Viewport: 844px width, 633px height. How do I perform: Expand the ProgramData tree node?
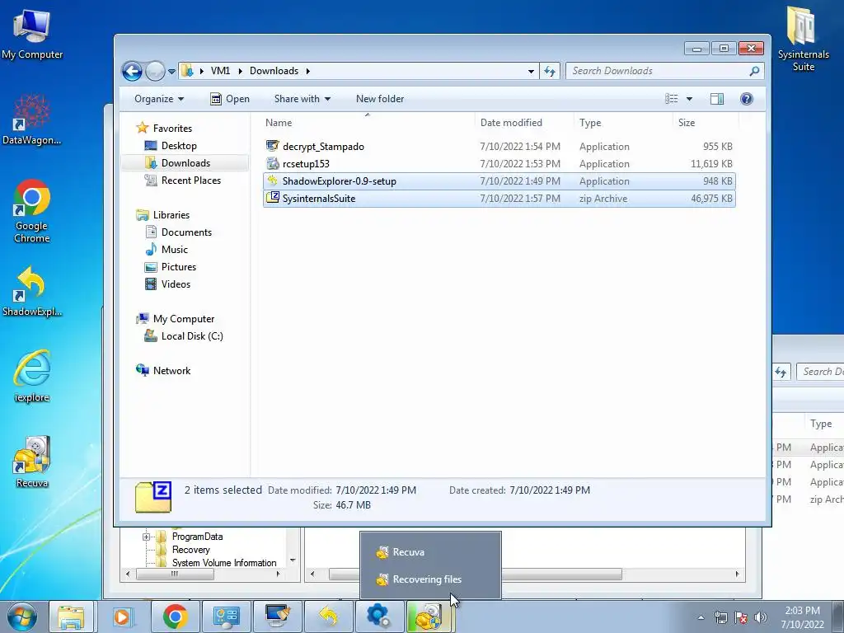pyautogui.click(x=146, y=537)
